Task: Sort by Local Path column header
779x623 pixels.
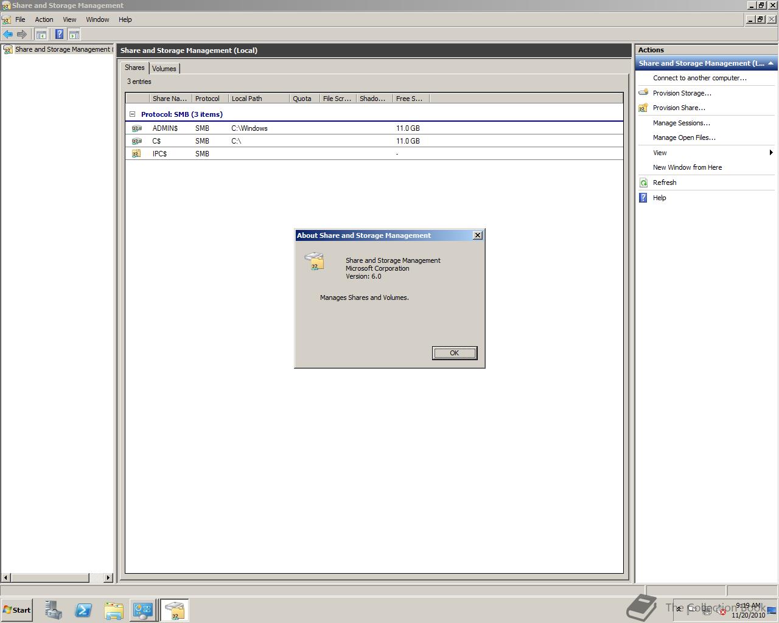Action: (259, 99)
